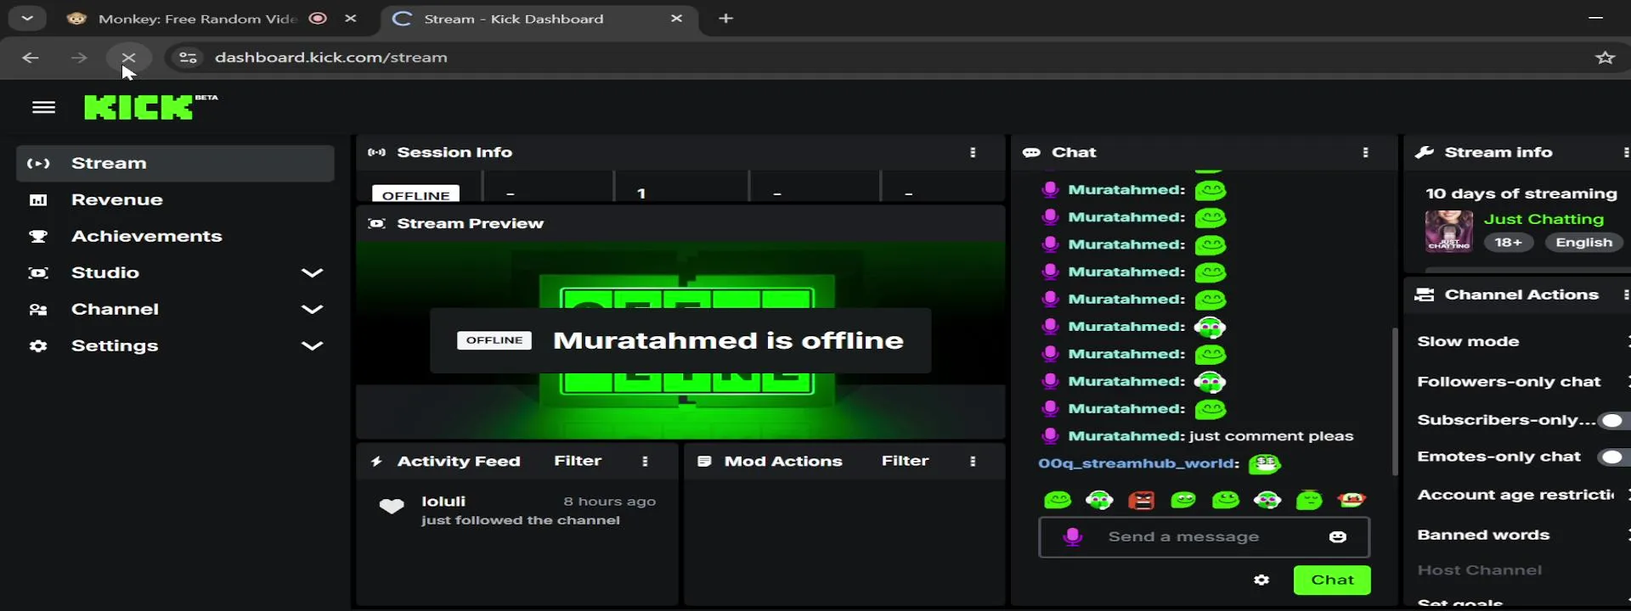This screenshot has height=611, width=1631.
Task: Click the purple microphone badge in message box
Action: point(1073,537)
